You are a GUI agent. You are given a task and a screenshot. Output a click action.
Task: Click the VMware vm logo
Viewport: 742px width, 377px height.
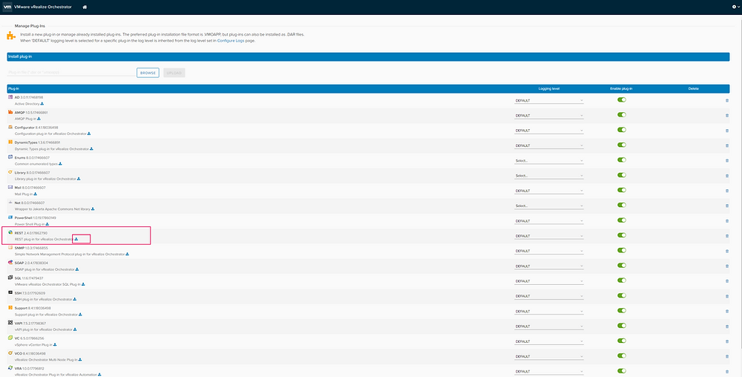click(7, 7)
